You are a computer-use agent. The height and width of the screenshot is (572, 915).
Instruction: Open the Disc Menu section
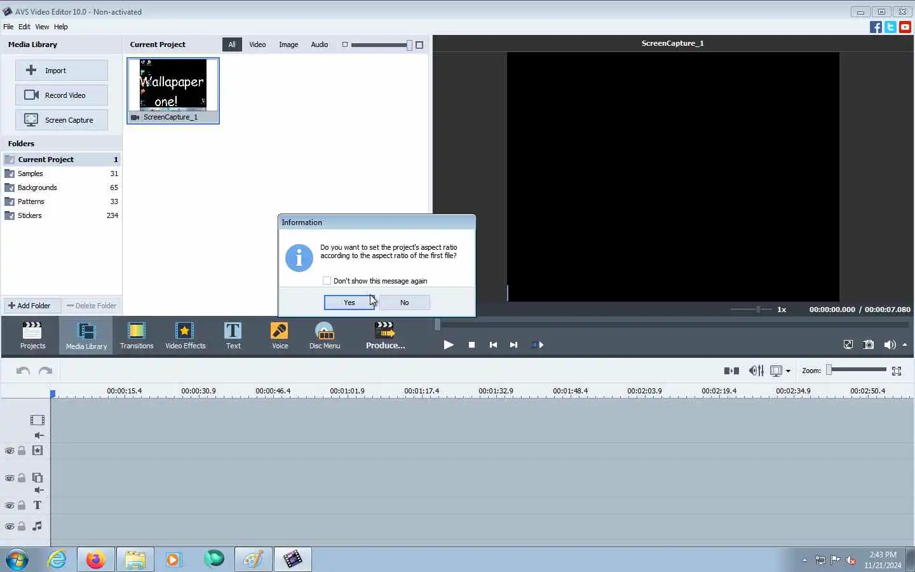pos(325,336)
